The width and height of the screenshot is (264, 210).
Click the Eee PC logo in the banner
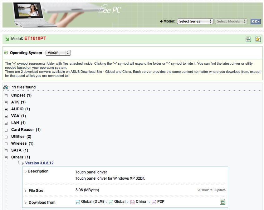(x=110, y=9)
